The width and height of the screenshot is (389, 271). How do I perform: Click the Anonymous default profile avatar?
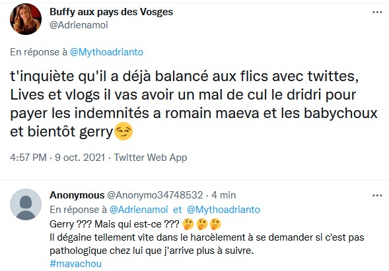point(26,204)
